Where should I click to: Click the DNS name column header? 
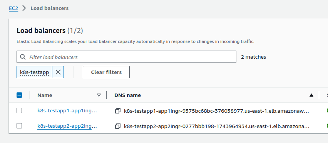(127, 95)
